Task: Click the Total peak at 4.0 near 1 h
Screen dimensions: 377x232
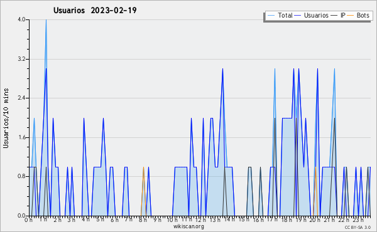Action: (x=46, y=20)
